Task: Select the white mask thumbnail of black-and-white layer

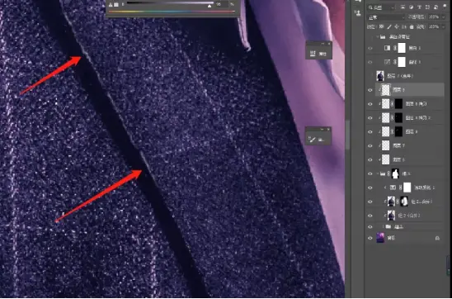Action: click(x=402, y=48)
